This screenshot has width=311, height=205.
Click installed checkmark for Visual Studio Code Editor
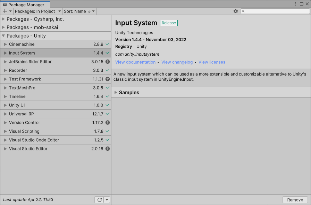pyautogui.click(x=108, y=140)
